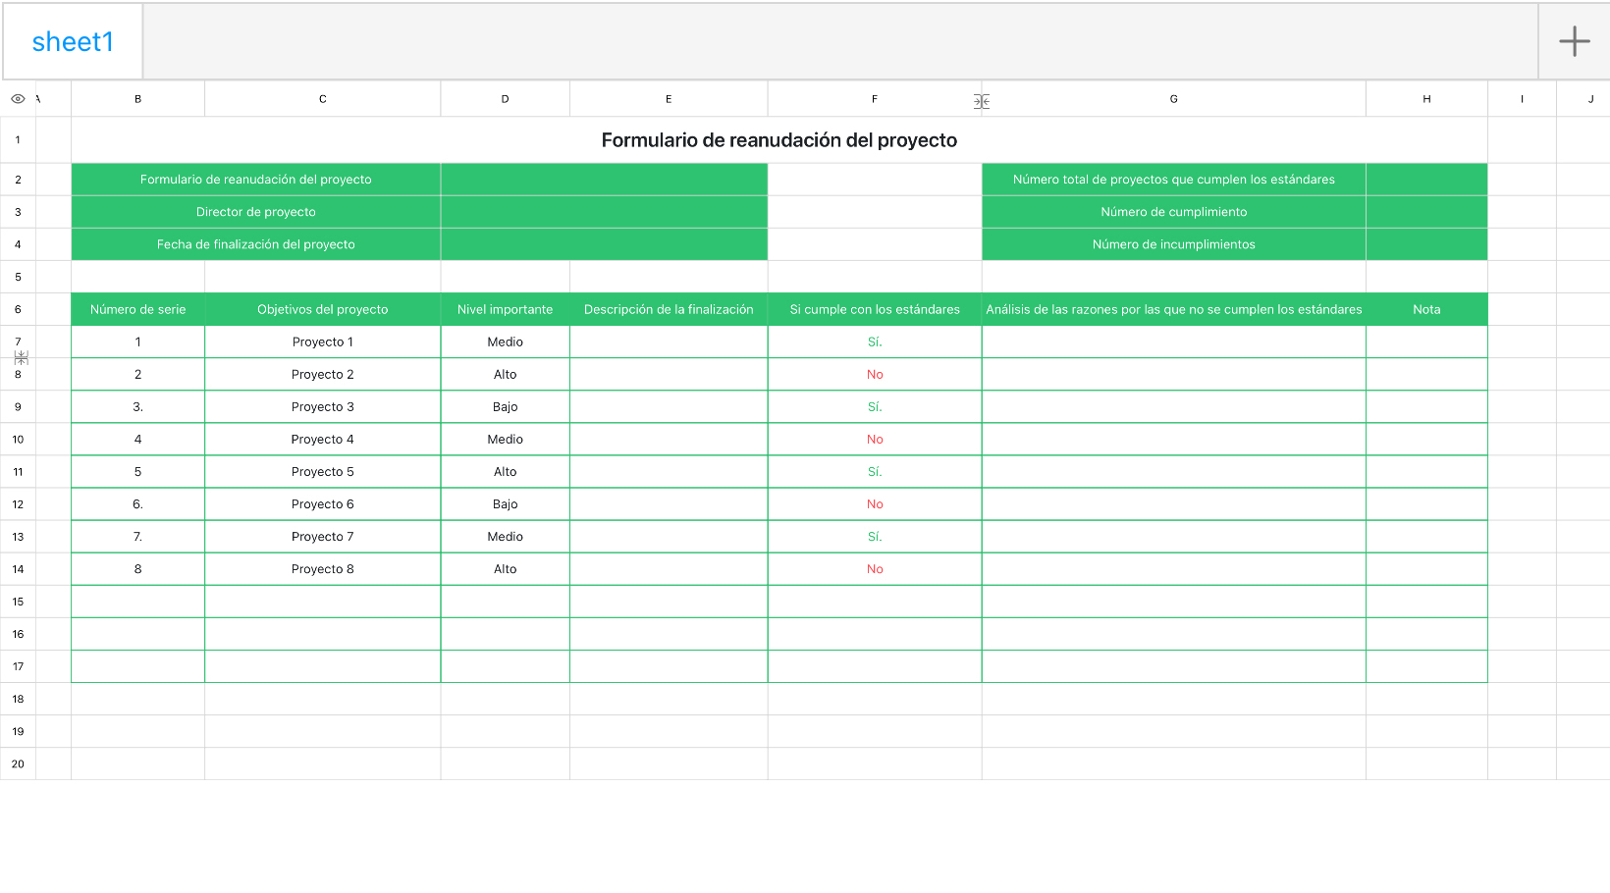Select column D header

pyautogui.click(x=506, y=99)
